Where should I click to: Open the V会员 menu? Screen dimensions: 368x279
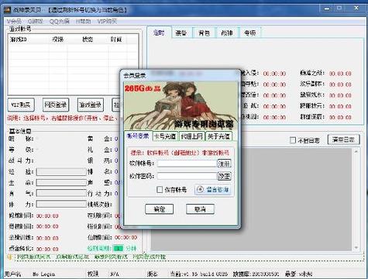pyautogui.click(x=14, y=21)
